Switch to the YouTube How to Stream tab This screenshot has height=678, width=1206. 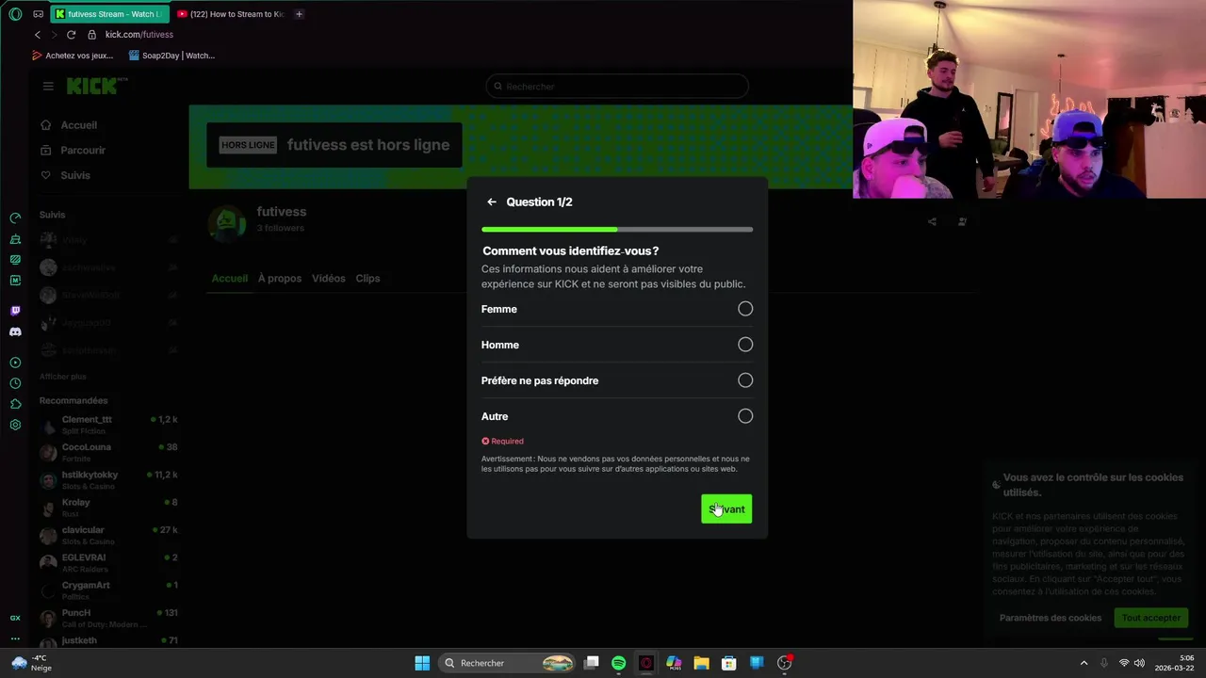[230, 14]
